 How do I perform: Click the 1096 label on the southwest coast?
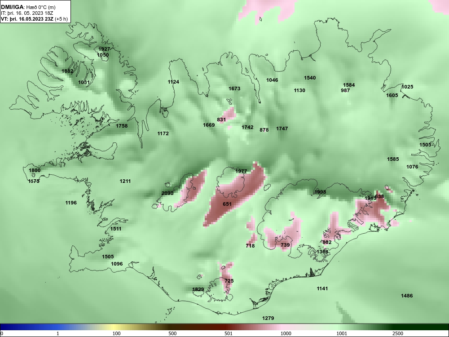point(117,264)
